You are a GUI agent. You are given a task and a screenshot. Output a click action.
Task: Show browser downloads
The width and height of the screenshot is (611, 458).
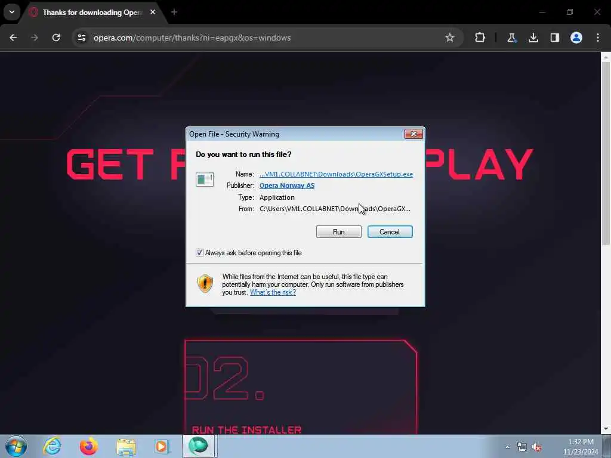point(533,38)
